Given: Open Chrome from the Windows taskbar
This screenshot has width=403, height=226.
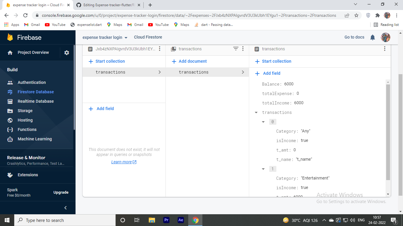Looking at the screenshot, I should point(195,220).
